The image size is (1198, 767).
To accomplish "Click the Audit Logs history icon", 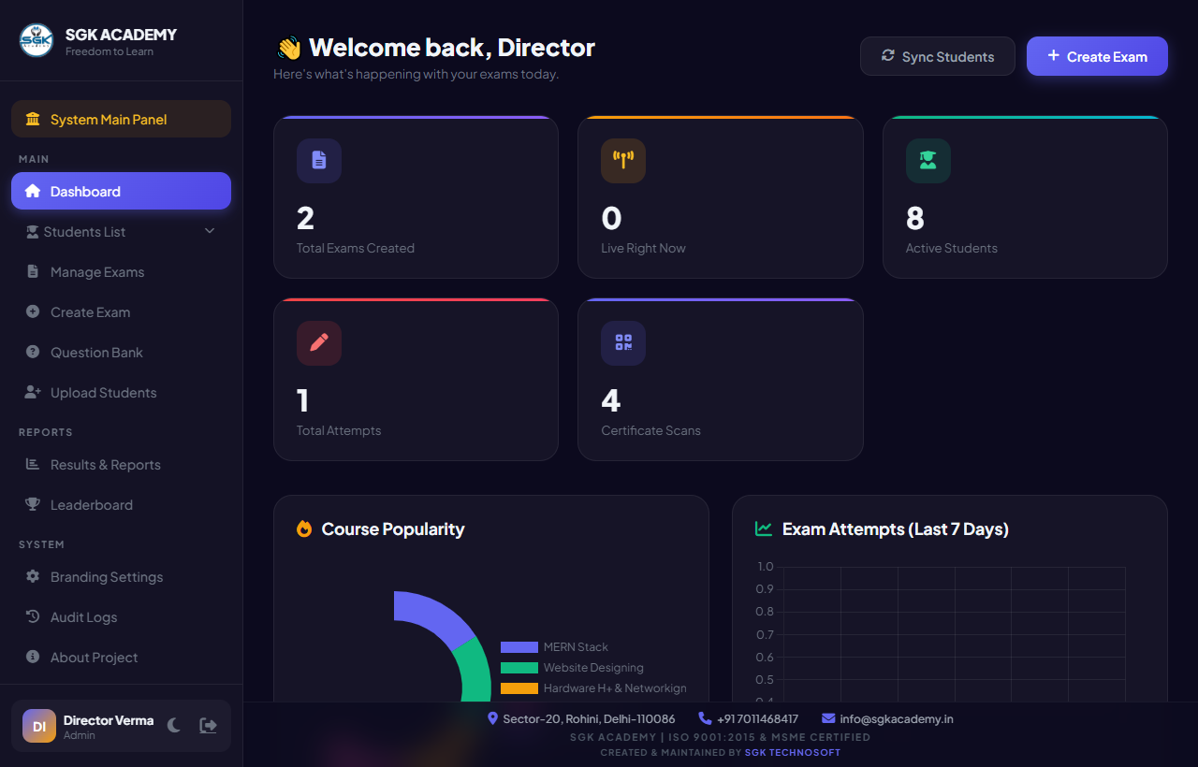I will pyautogui.click(x=33, y=616).
